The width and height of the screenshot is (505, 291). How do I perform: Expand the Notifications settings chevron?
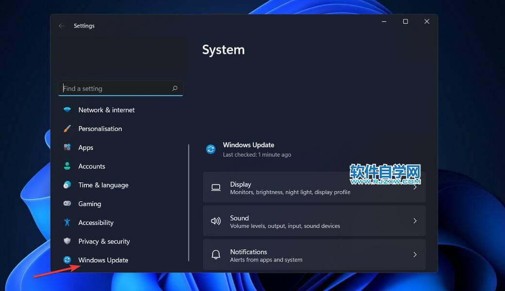point(415,255)
